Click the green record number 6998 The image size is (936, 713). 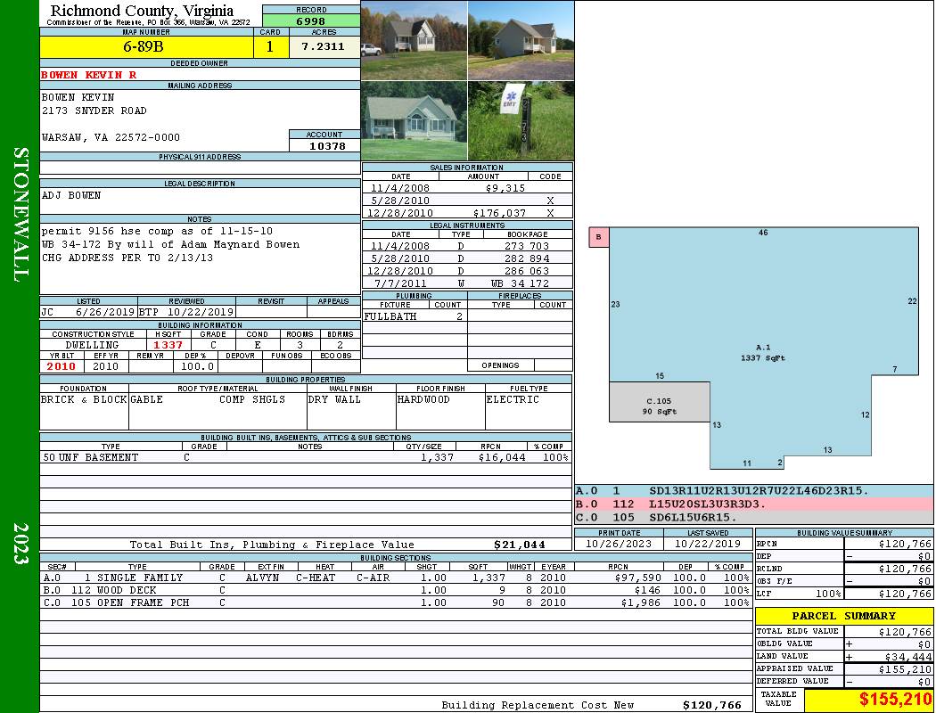(311, 20)
